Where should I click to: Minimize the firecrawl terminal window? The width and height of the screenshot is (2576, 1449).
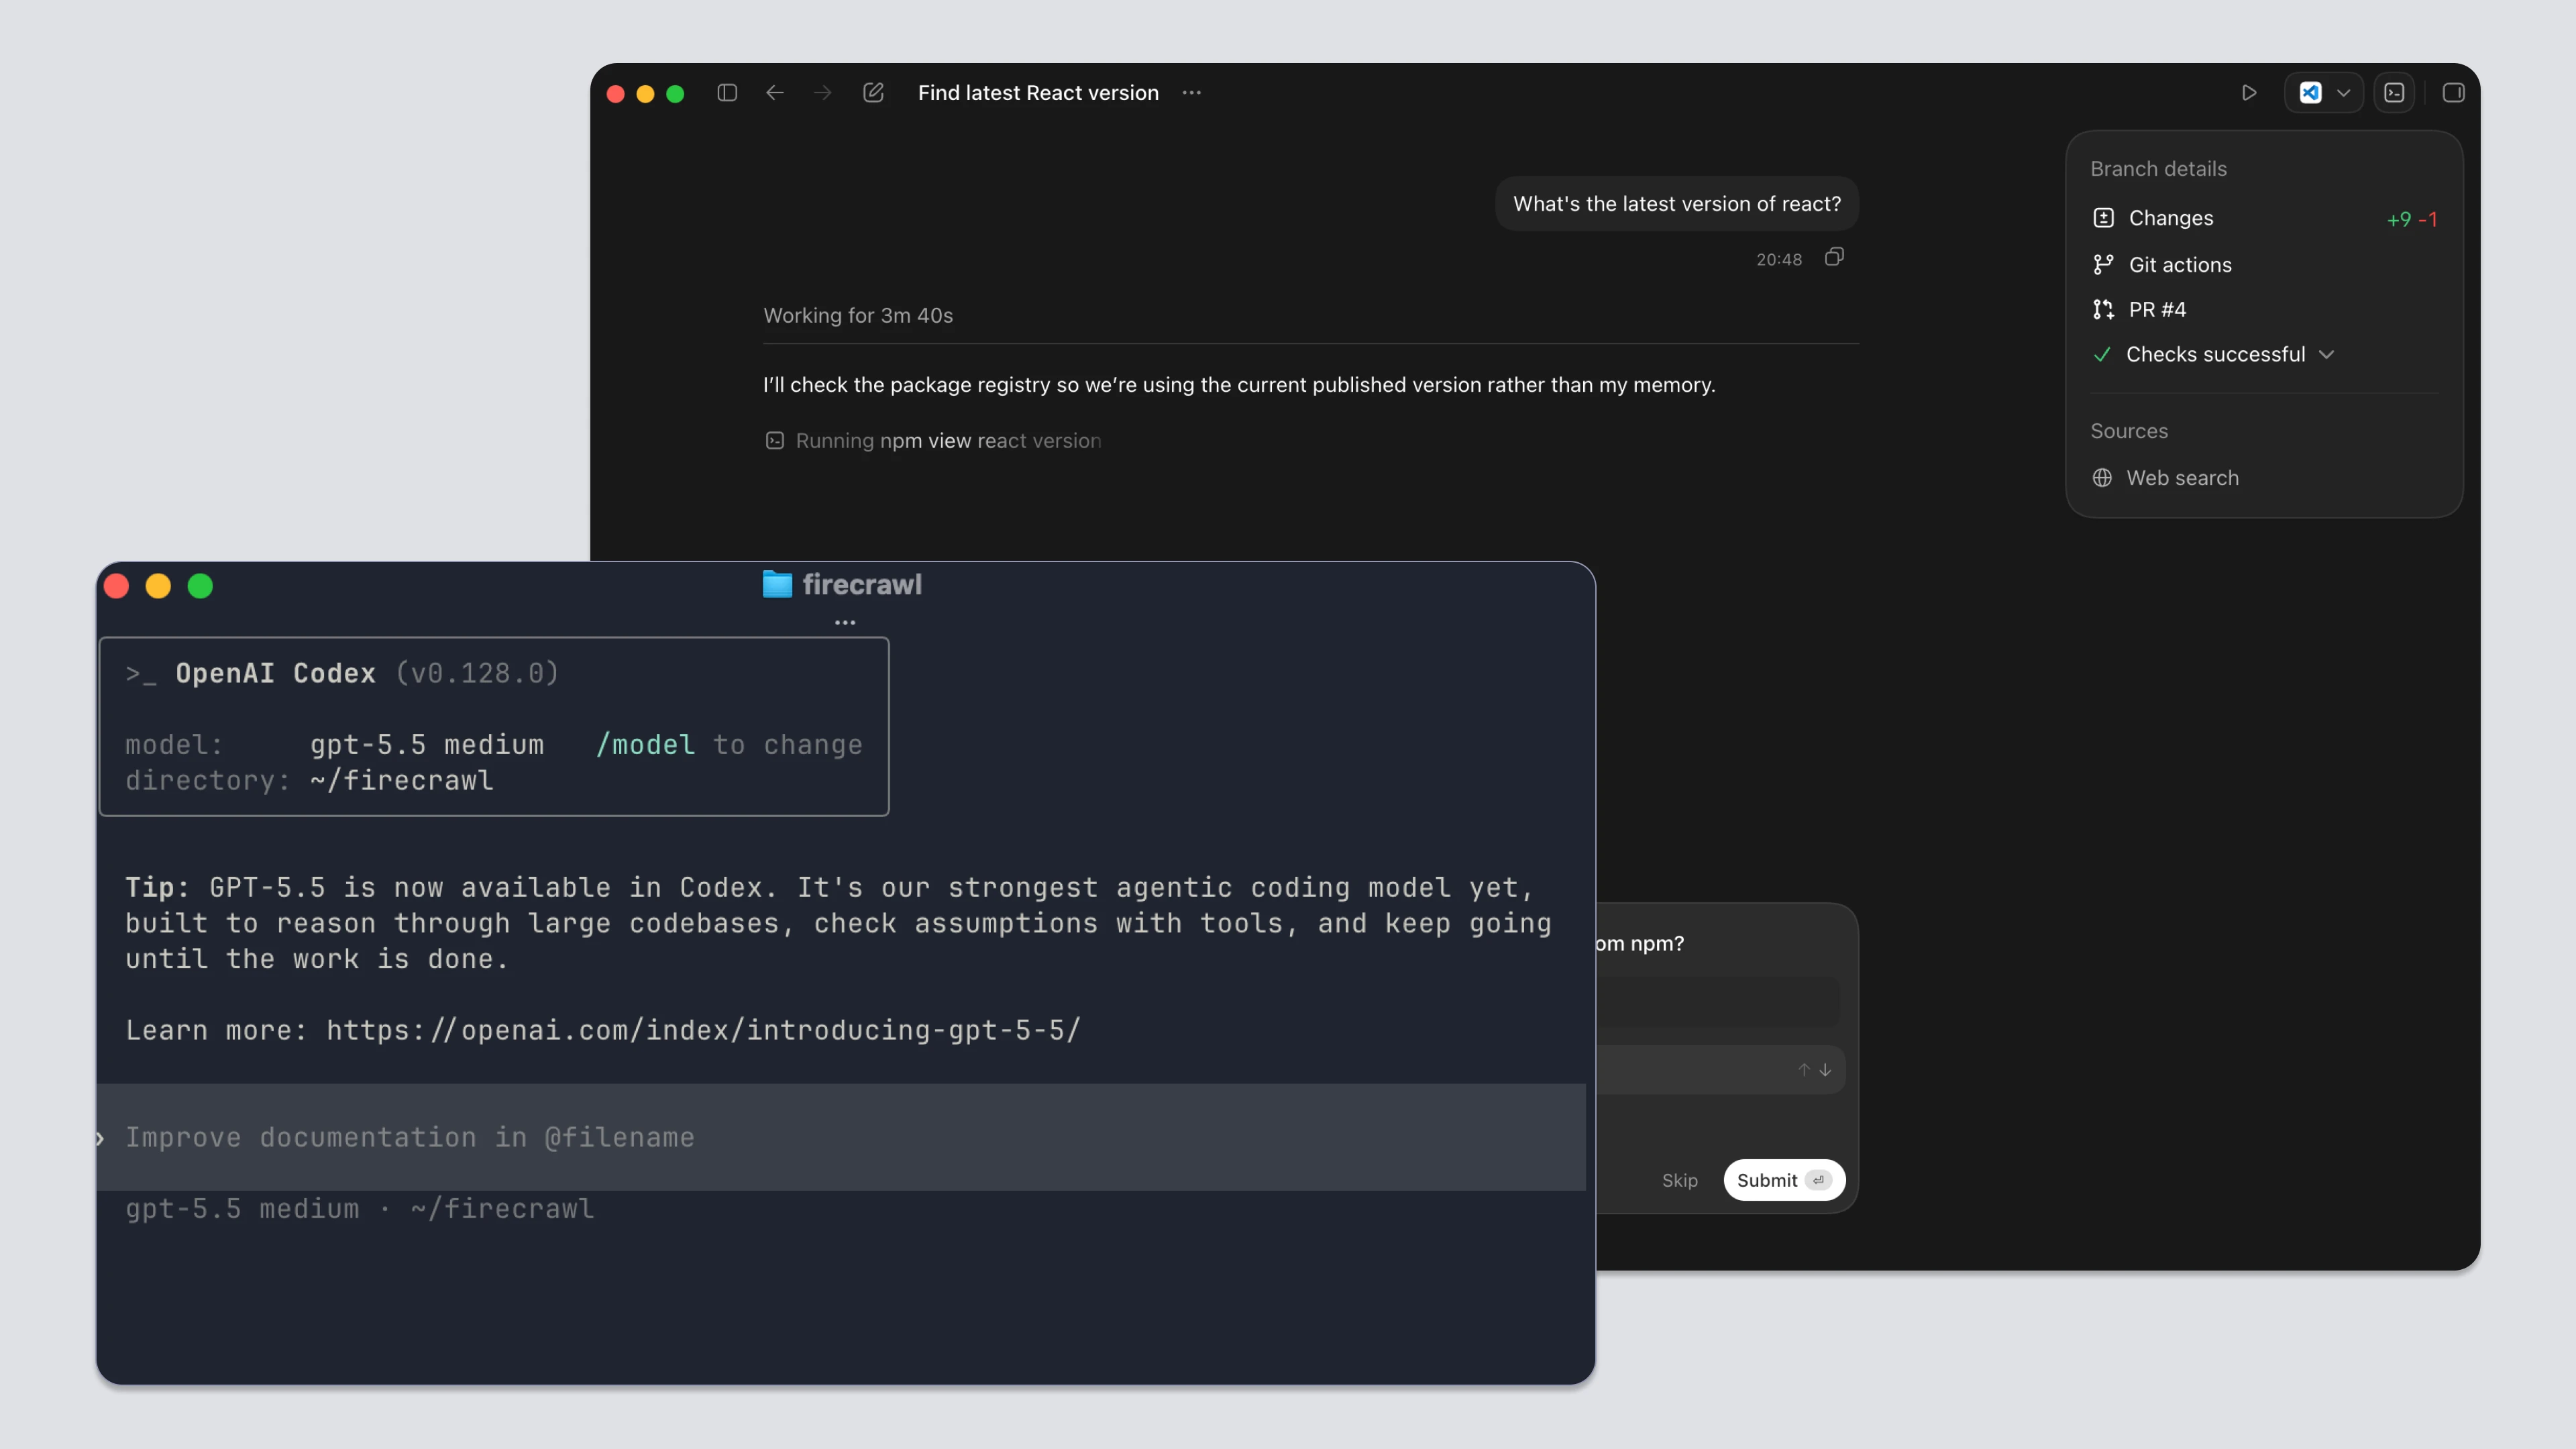pyautogui.click(x=158, y=586)
